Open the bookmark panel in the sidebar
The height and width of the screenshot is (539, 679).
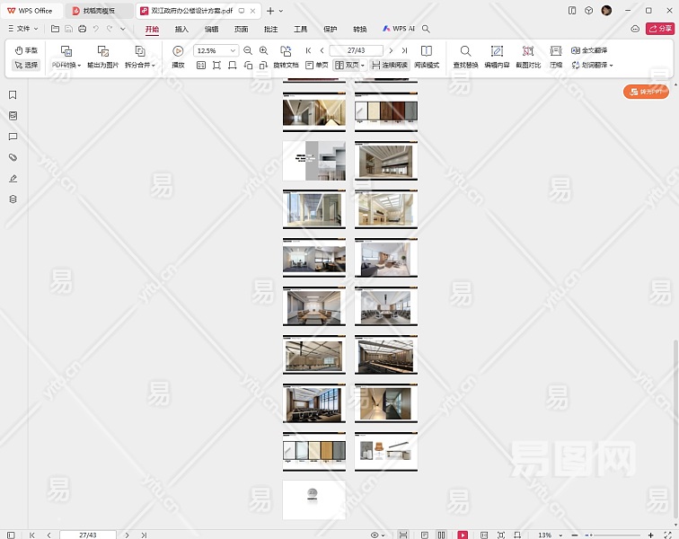point(13,95)
